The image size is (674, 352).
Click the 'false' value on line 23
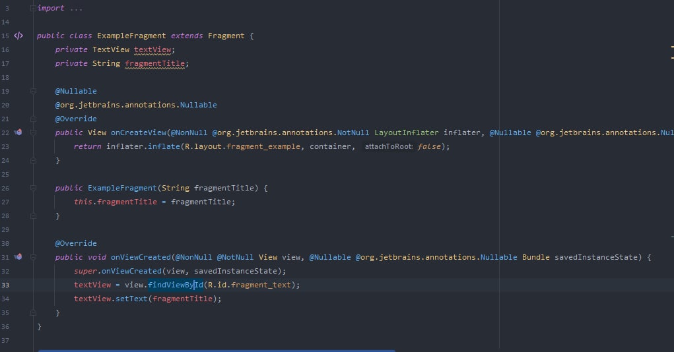[429, 146]
